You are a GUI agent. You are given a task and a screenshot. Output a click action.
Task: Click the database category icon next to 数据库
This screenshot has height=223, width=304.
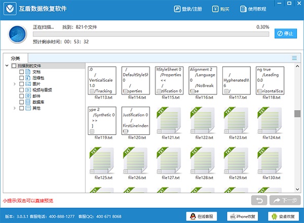click(x=28, y=102)
